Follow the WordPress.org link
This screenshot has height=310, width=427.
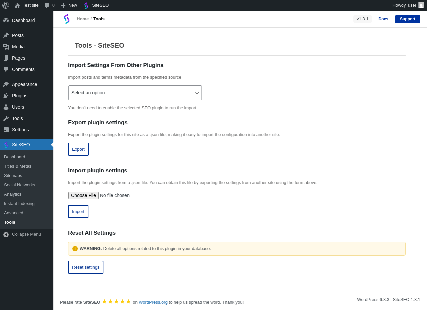coord(153,302)
